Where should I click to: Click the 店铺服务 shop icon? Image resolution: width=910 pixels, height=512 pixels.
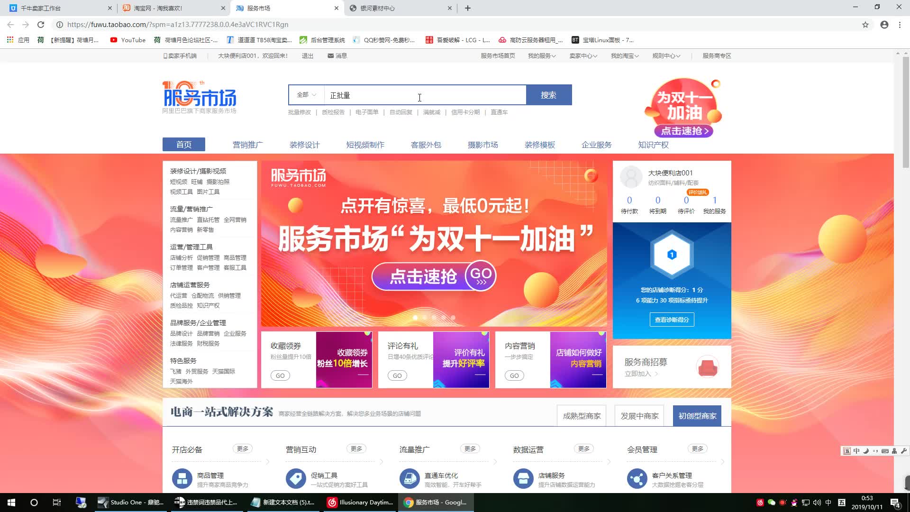coord(523,479)
